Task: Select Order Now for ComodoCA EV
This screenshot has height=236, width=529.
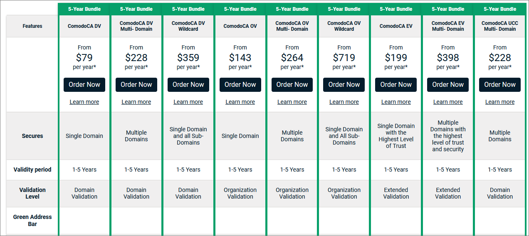Action: click(x=396, y=84)
